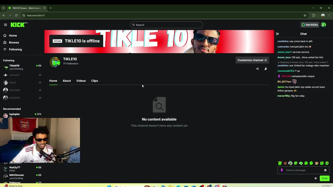Collapse the chat panel
Viewport: 333px width, 187px height.
tap(277, 34)
